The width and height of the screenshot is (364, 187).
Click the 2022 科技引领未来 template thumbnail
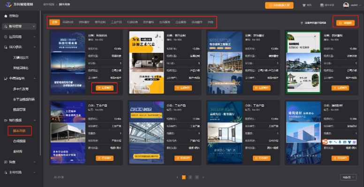pos(68,62)
